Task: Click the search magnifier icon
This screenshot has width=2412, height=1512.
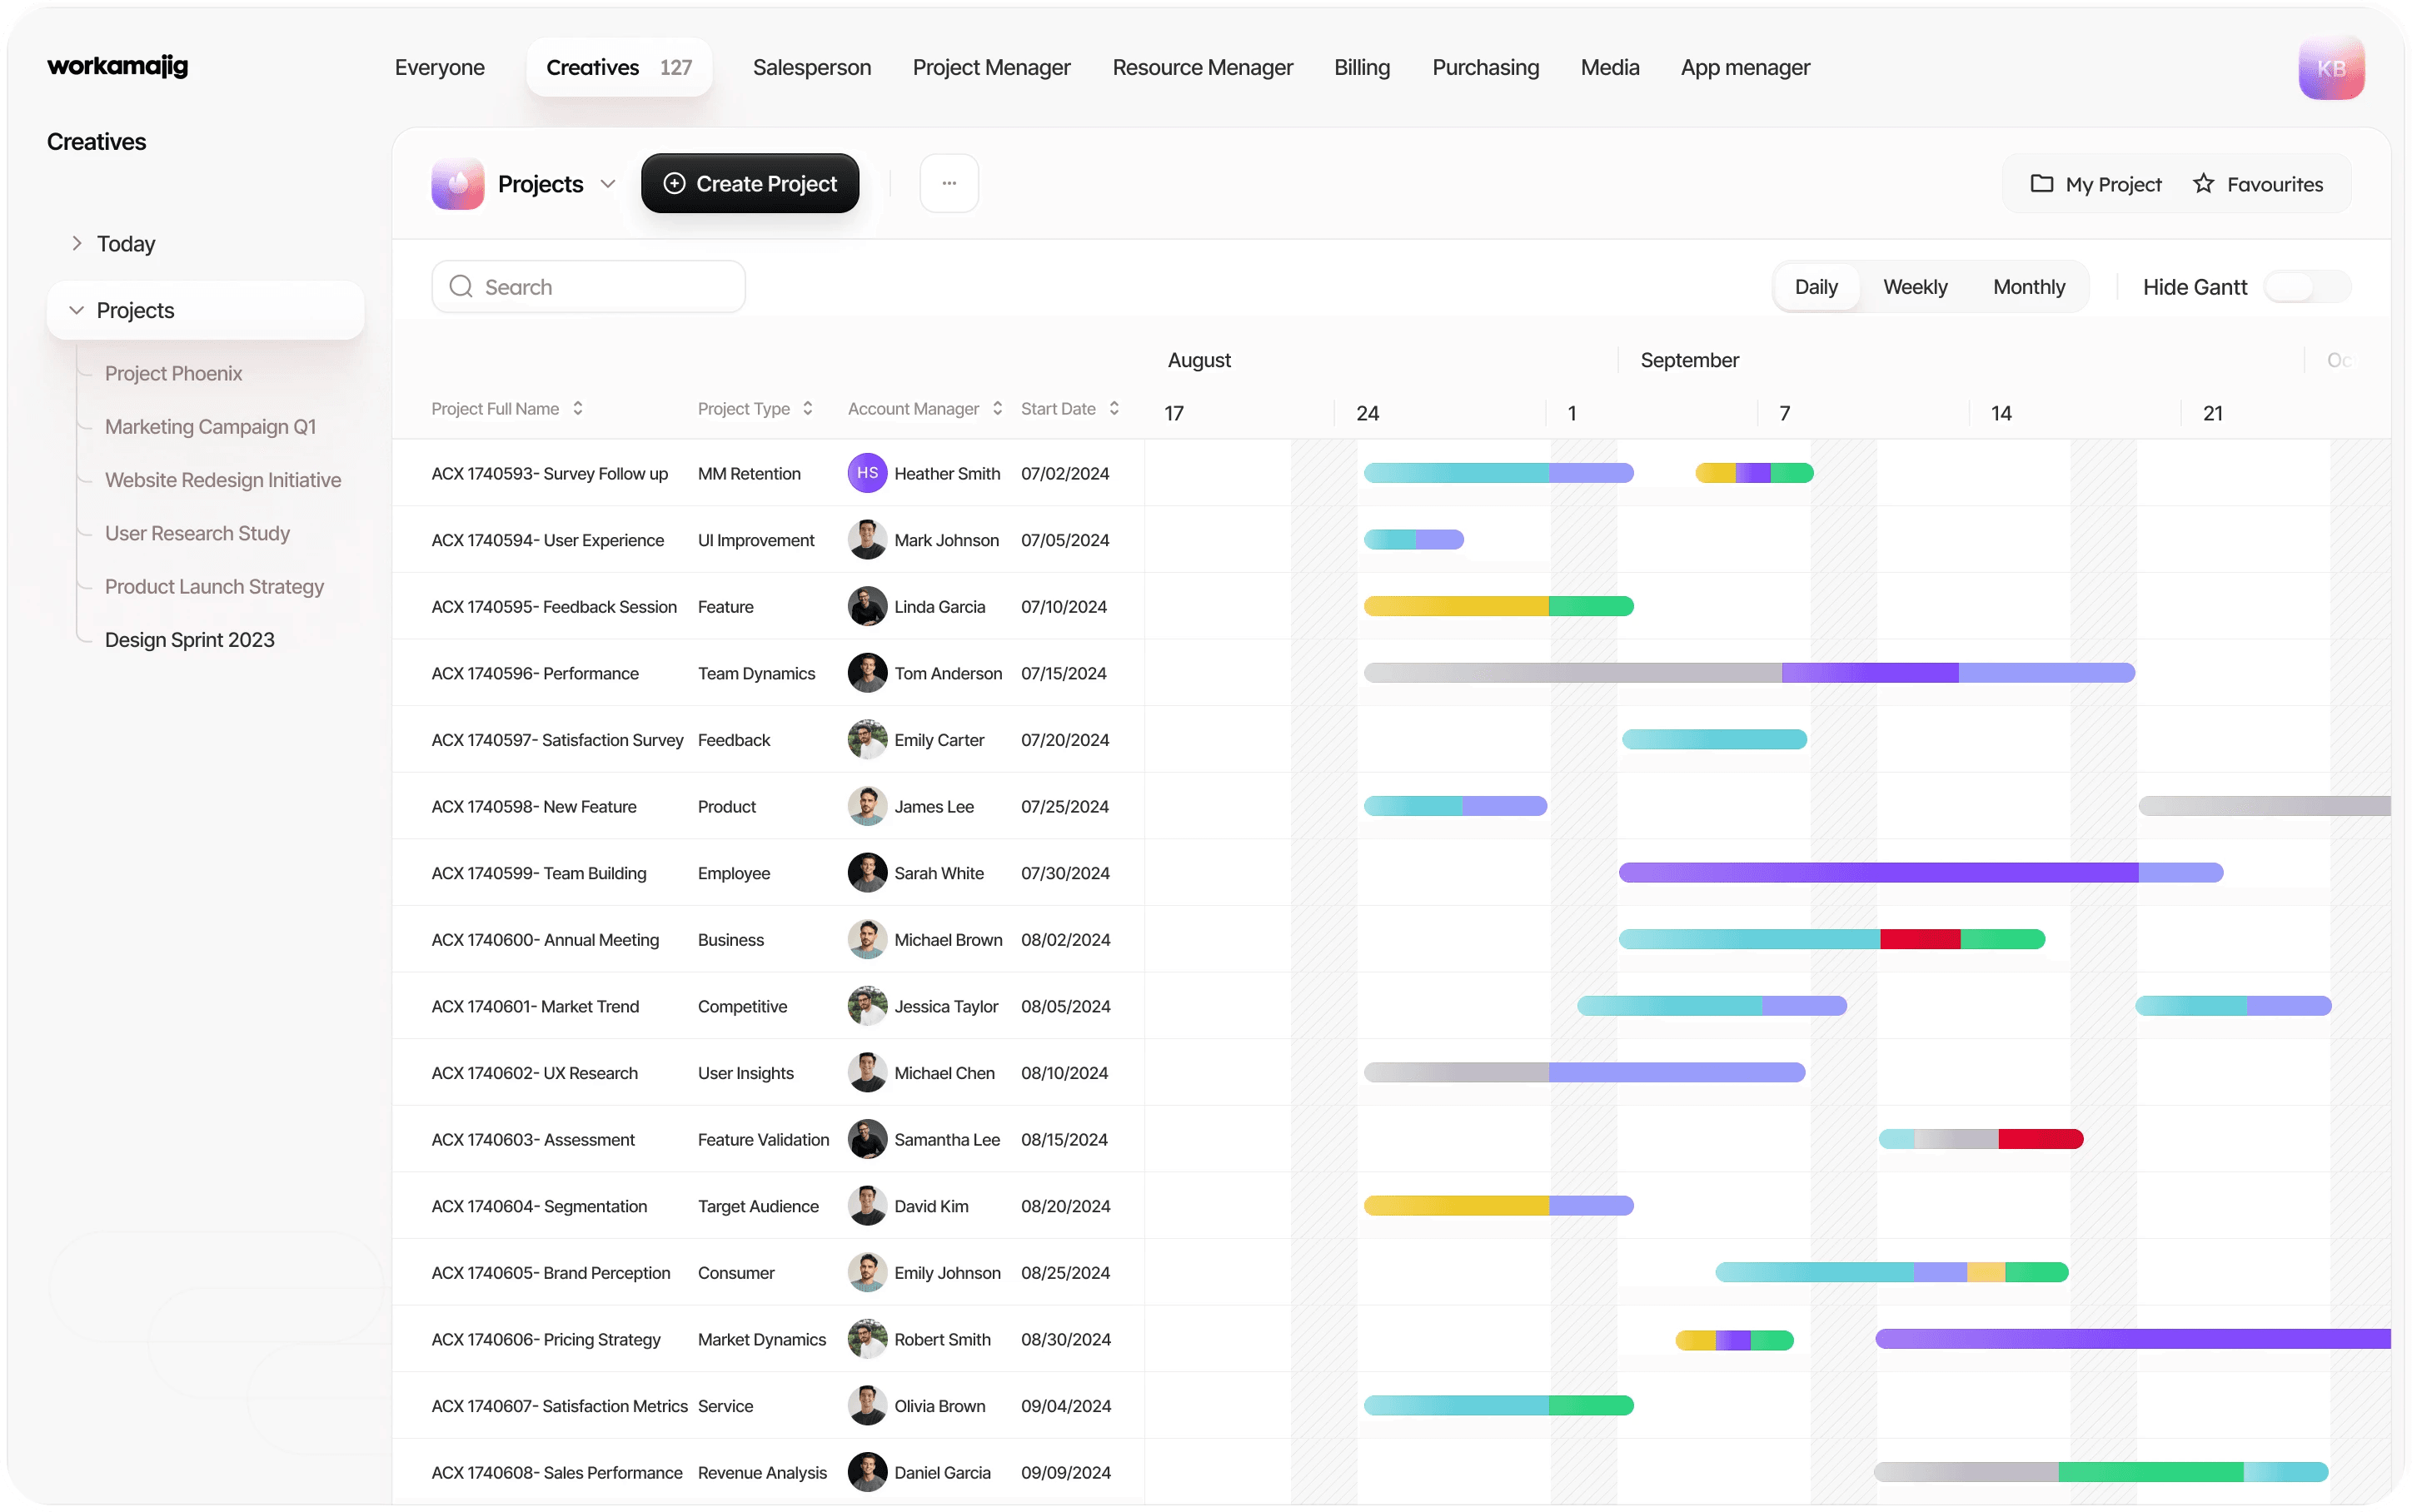Action: [461, 287]
